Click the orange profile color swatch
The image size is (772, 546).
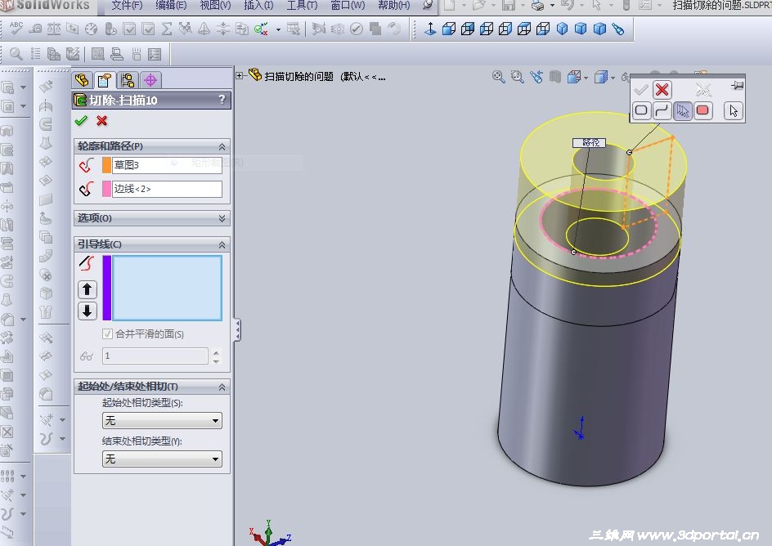pos(106,165)
